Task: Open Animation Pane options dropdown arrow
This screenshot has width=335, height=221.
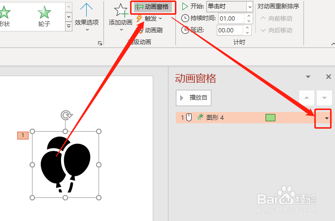Action: point(308,77)
